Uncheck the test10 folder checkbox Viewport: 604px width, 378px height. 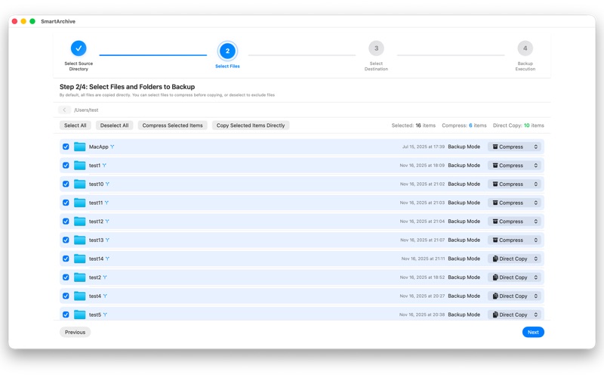point(66,184)
